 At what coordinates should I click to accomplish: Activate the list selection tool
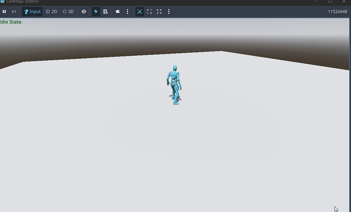[106, 11]
